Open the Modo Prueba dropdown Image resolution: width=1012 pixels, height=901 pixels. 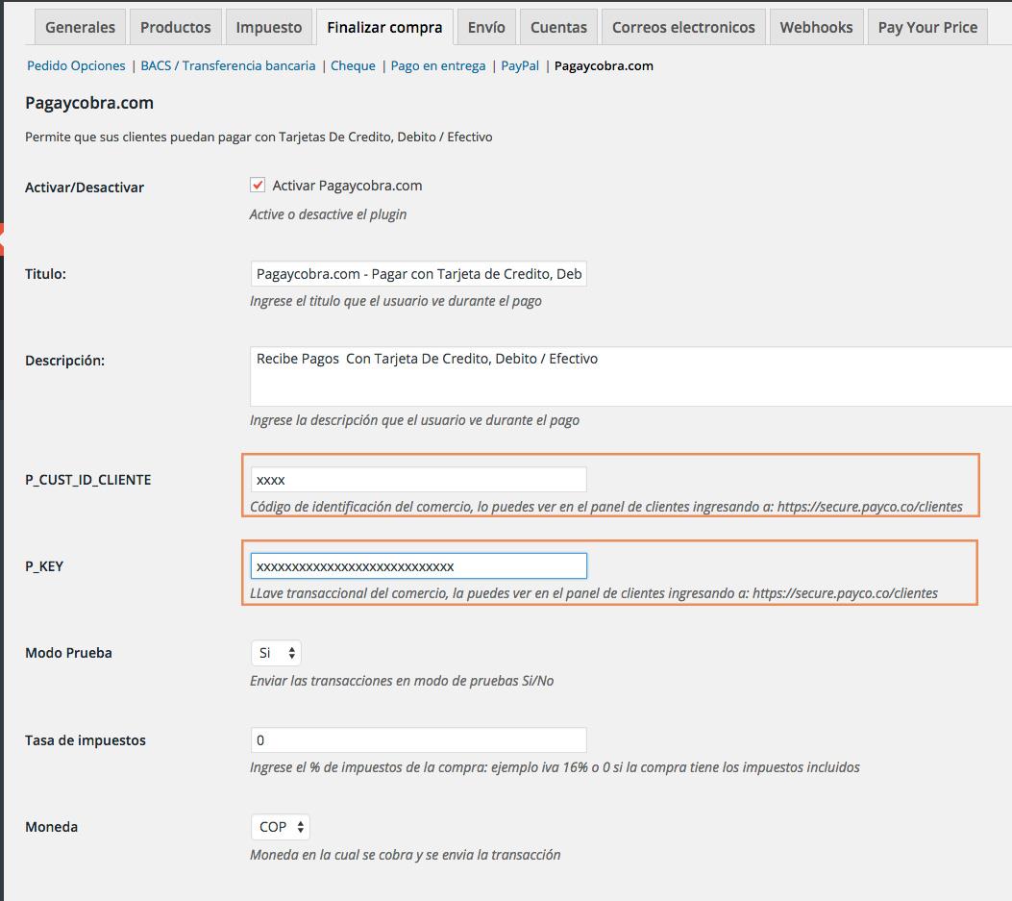click(276, 653)
